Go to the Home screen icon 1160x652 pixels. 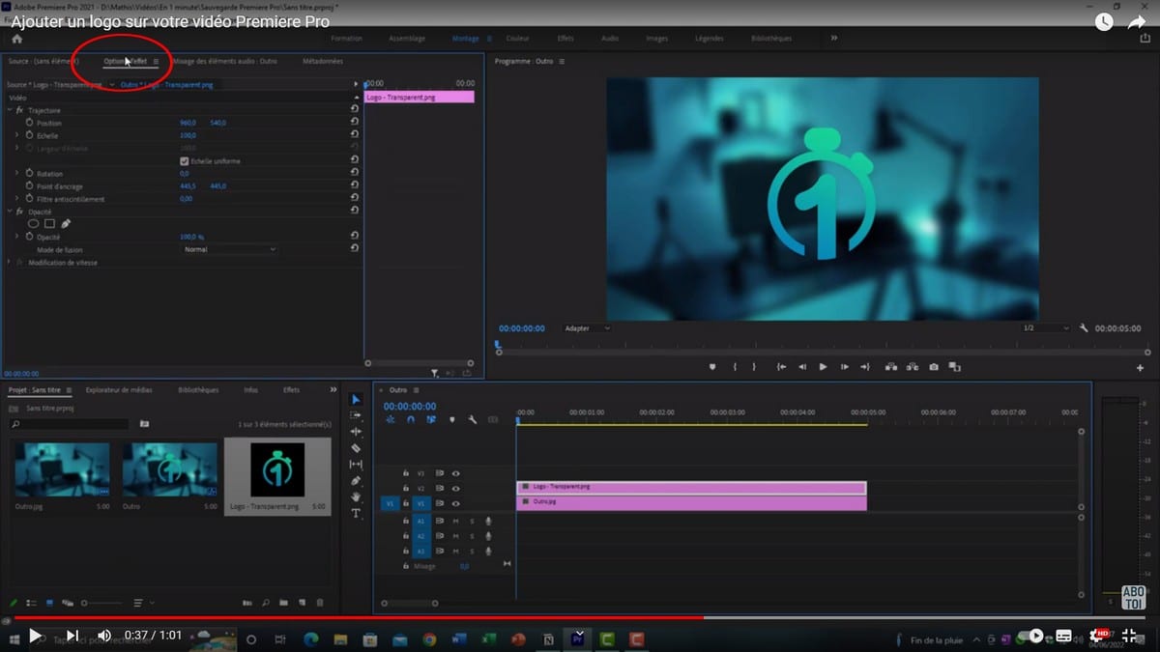16,39
